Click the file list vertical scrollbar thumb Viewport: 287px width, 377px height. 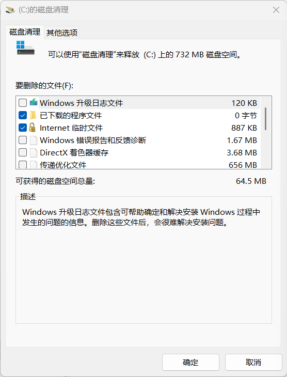(x=266, y=119)
